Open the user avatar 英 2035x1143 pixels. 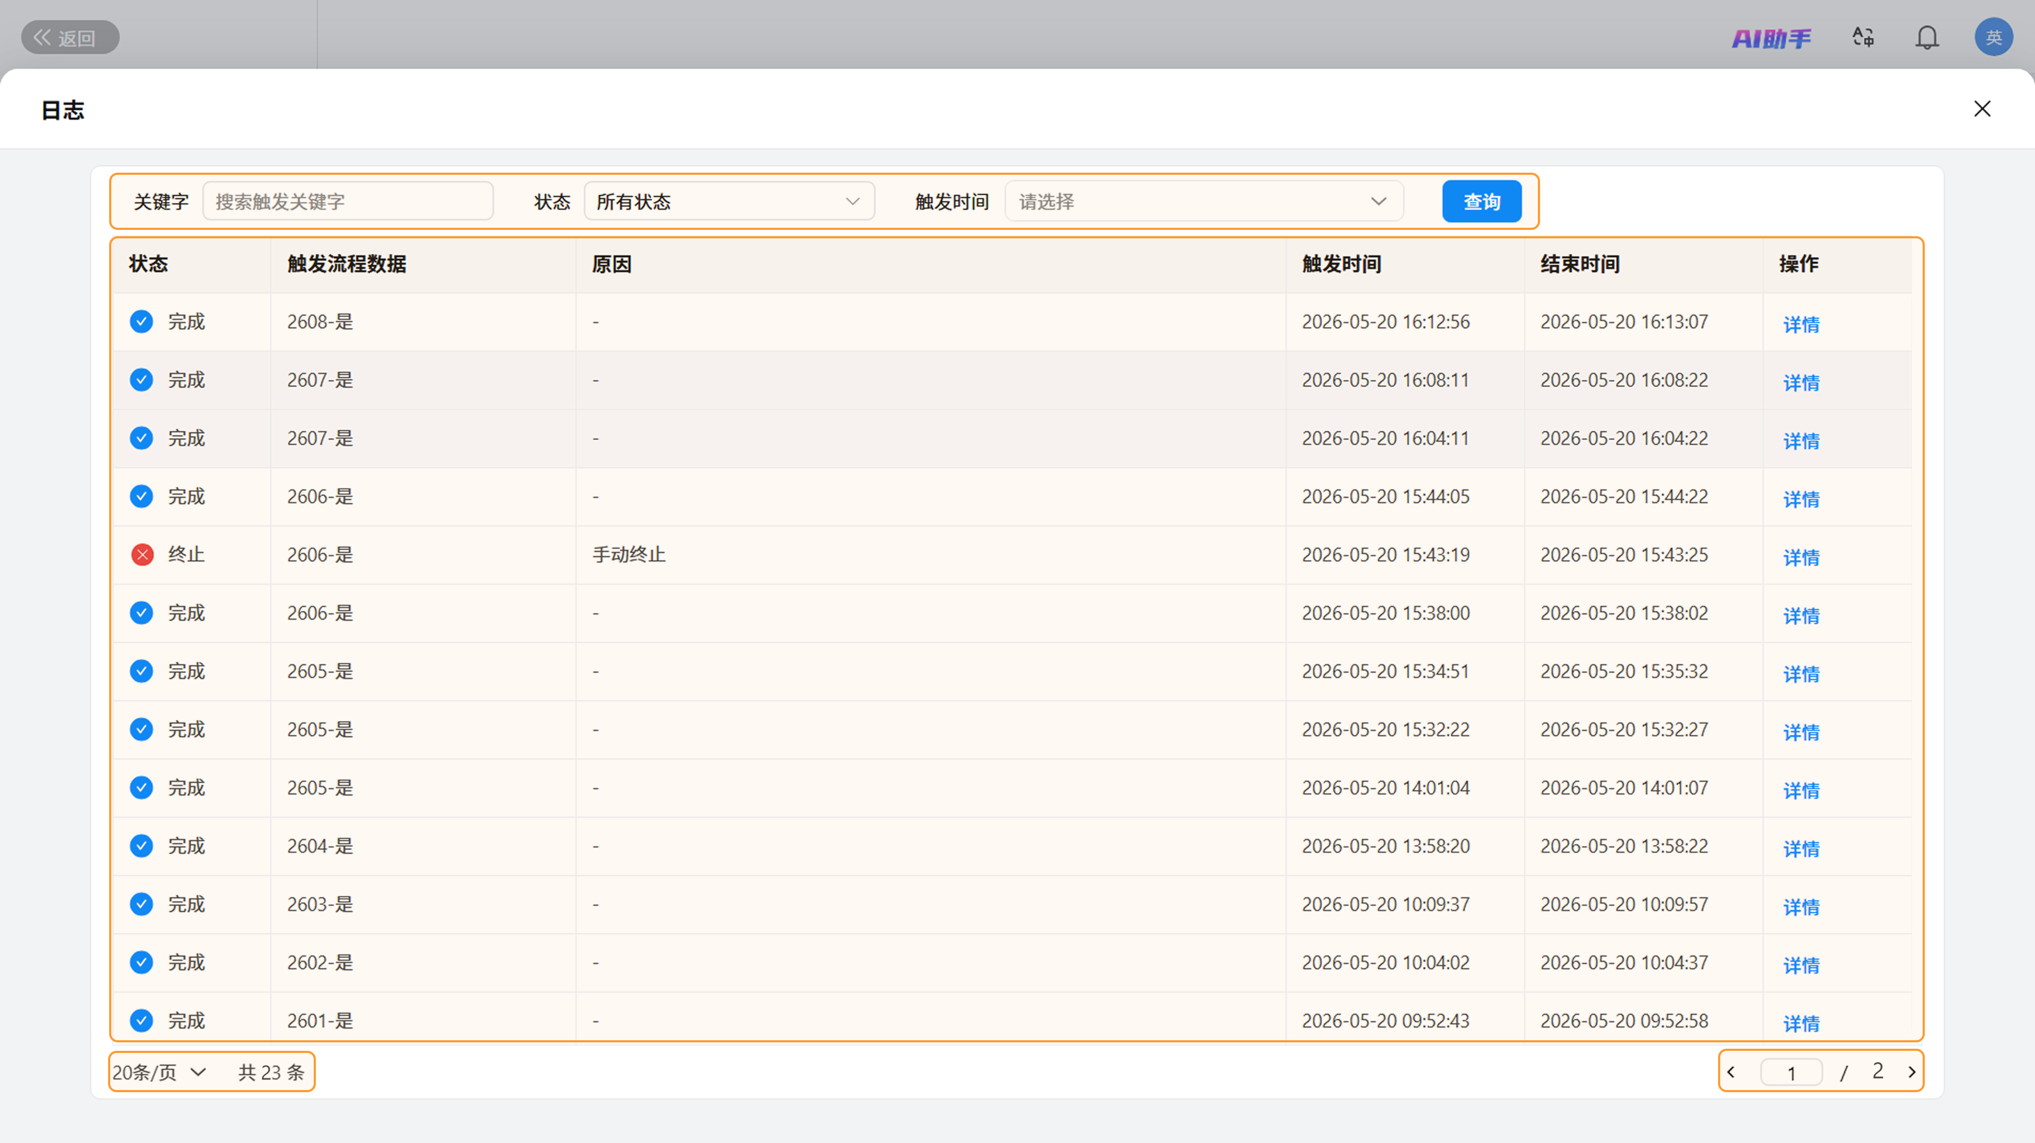1993,37
